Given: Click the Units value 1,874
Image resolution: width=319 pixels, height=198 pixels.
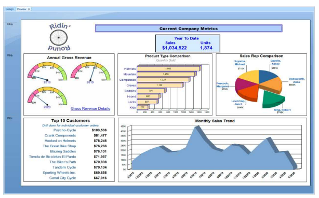Looking at the screenshot, I should pyautogui.click(x=206, y=48).
